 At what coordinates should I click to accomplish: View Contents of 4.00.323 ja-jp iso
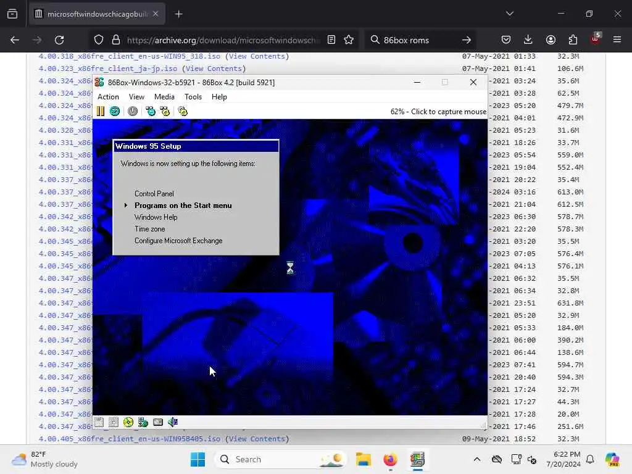[x=214, y=69]
